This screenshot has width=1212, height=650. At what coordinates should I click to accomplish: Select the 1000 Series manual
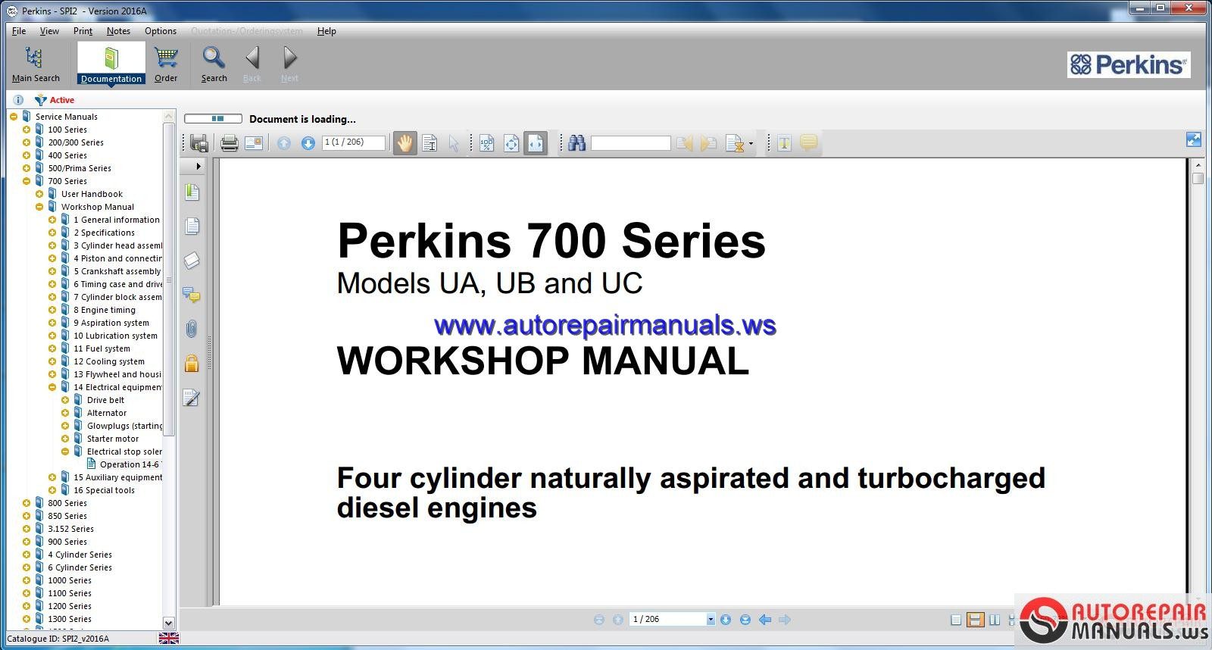(x=70, y=580)
